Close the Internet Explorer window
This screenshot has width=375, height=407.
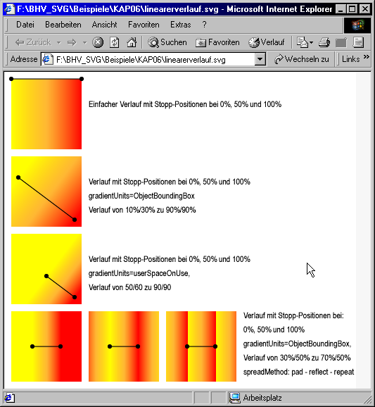click(x=365, y=9)
